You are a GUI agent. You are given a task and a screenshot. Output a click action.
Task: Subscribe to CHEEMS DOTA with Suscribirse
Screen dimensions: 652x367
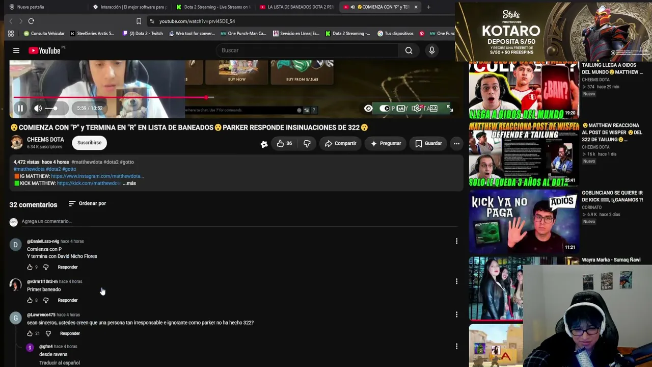(89, 143)
